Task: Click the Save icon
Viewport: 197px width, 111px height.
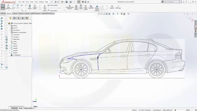Action: point(66,2)
